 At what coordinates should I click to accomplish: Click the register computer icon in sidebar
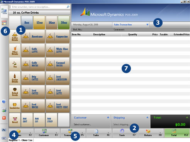tap(4, 12)
